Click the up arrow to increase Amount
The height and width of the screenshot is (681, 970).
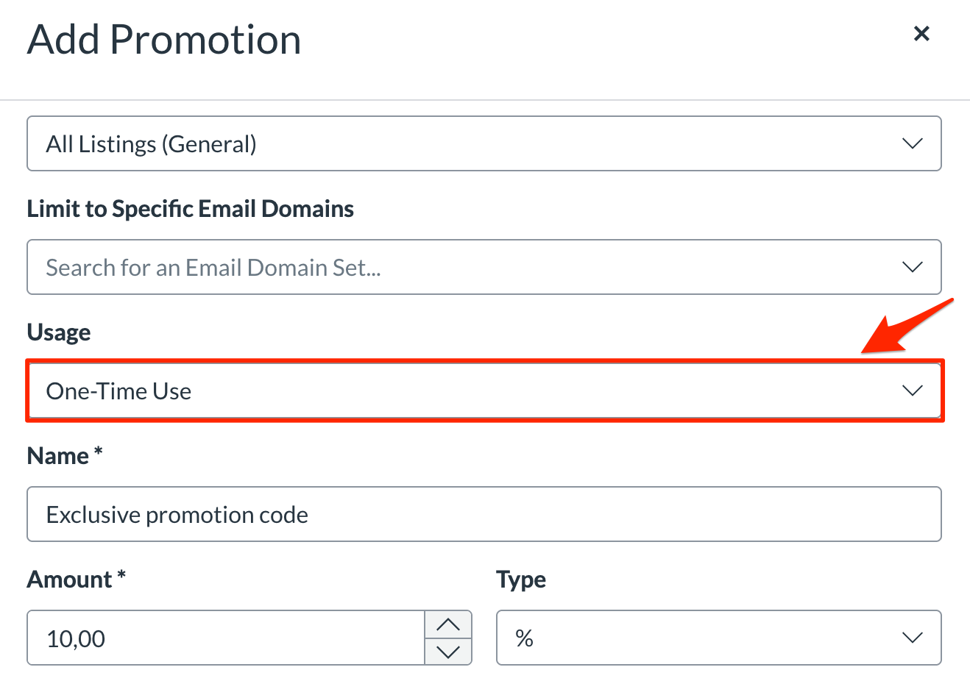pyautogui.click(x=448, y=624)
